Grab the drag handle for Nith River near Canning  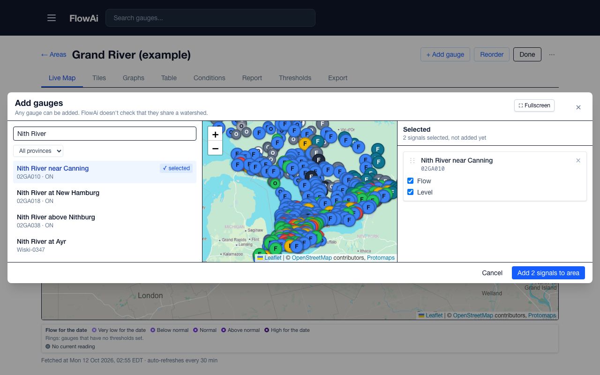pos(412,160)
